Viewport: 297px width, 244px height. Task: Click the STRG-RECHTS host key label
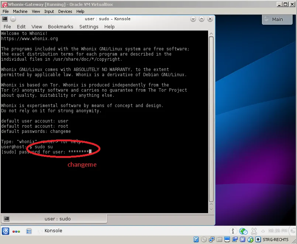click(x=275, y=240)
